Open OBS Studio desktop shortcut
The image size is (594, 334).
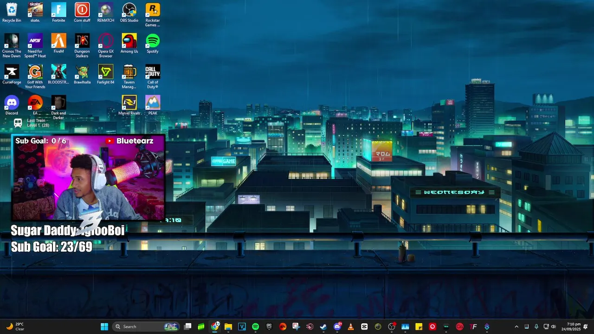click(129, 13)
